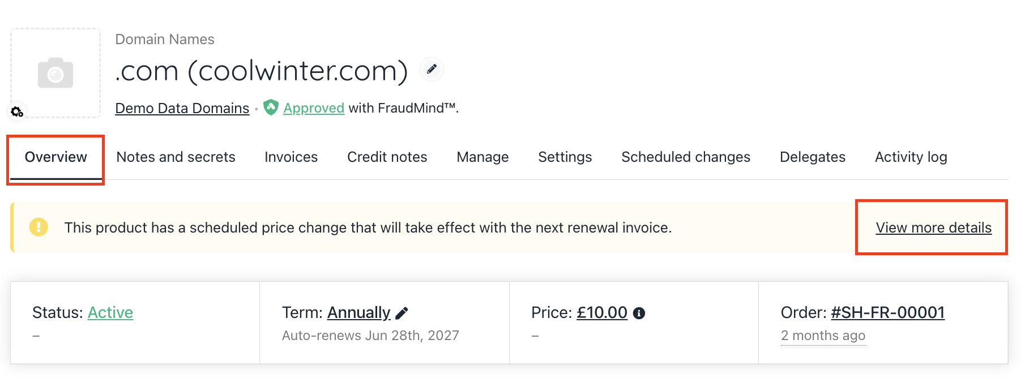1025x387 pixels.
Task: Click the yellow warning icon in the banner
Action: click(x=39, y=227)
